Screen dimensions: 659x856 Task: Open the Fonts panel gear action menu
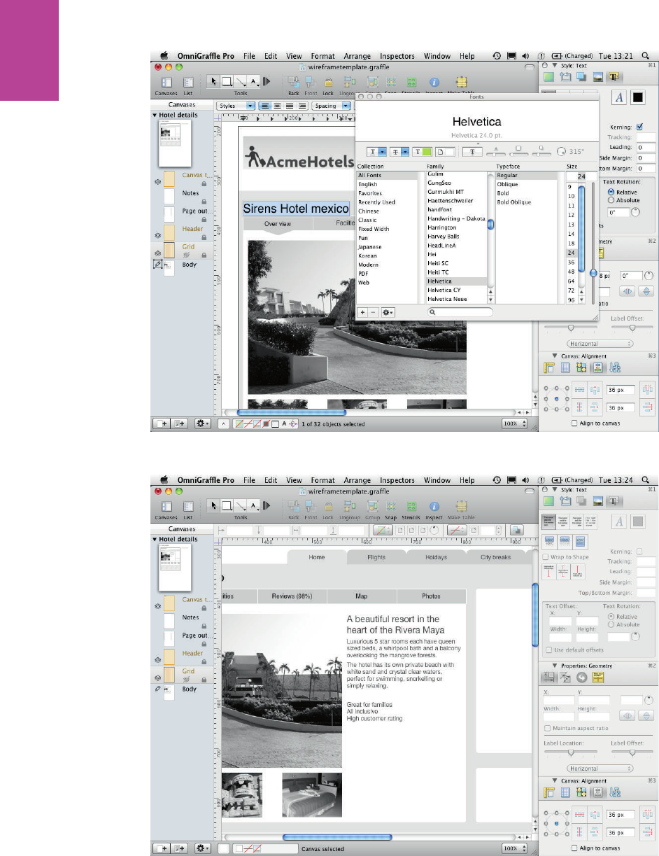click(x=388, y=312)
